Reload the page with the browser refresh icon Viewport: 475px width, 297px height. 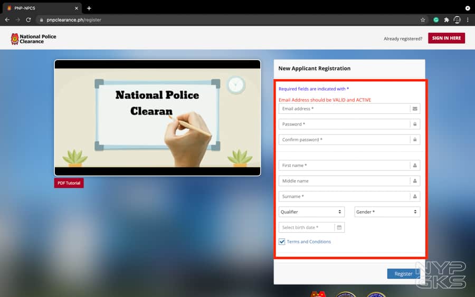coord(28,20)
